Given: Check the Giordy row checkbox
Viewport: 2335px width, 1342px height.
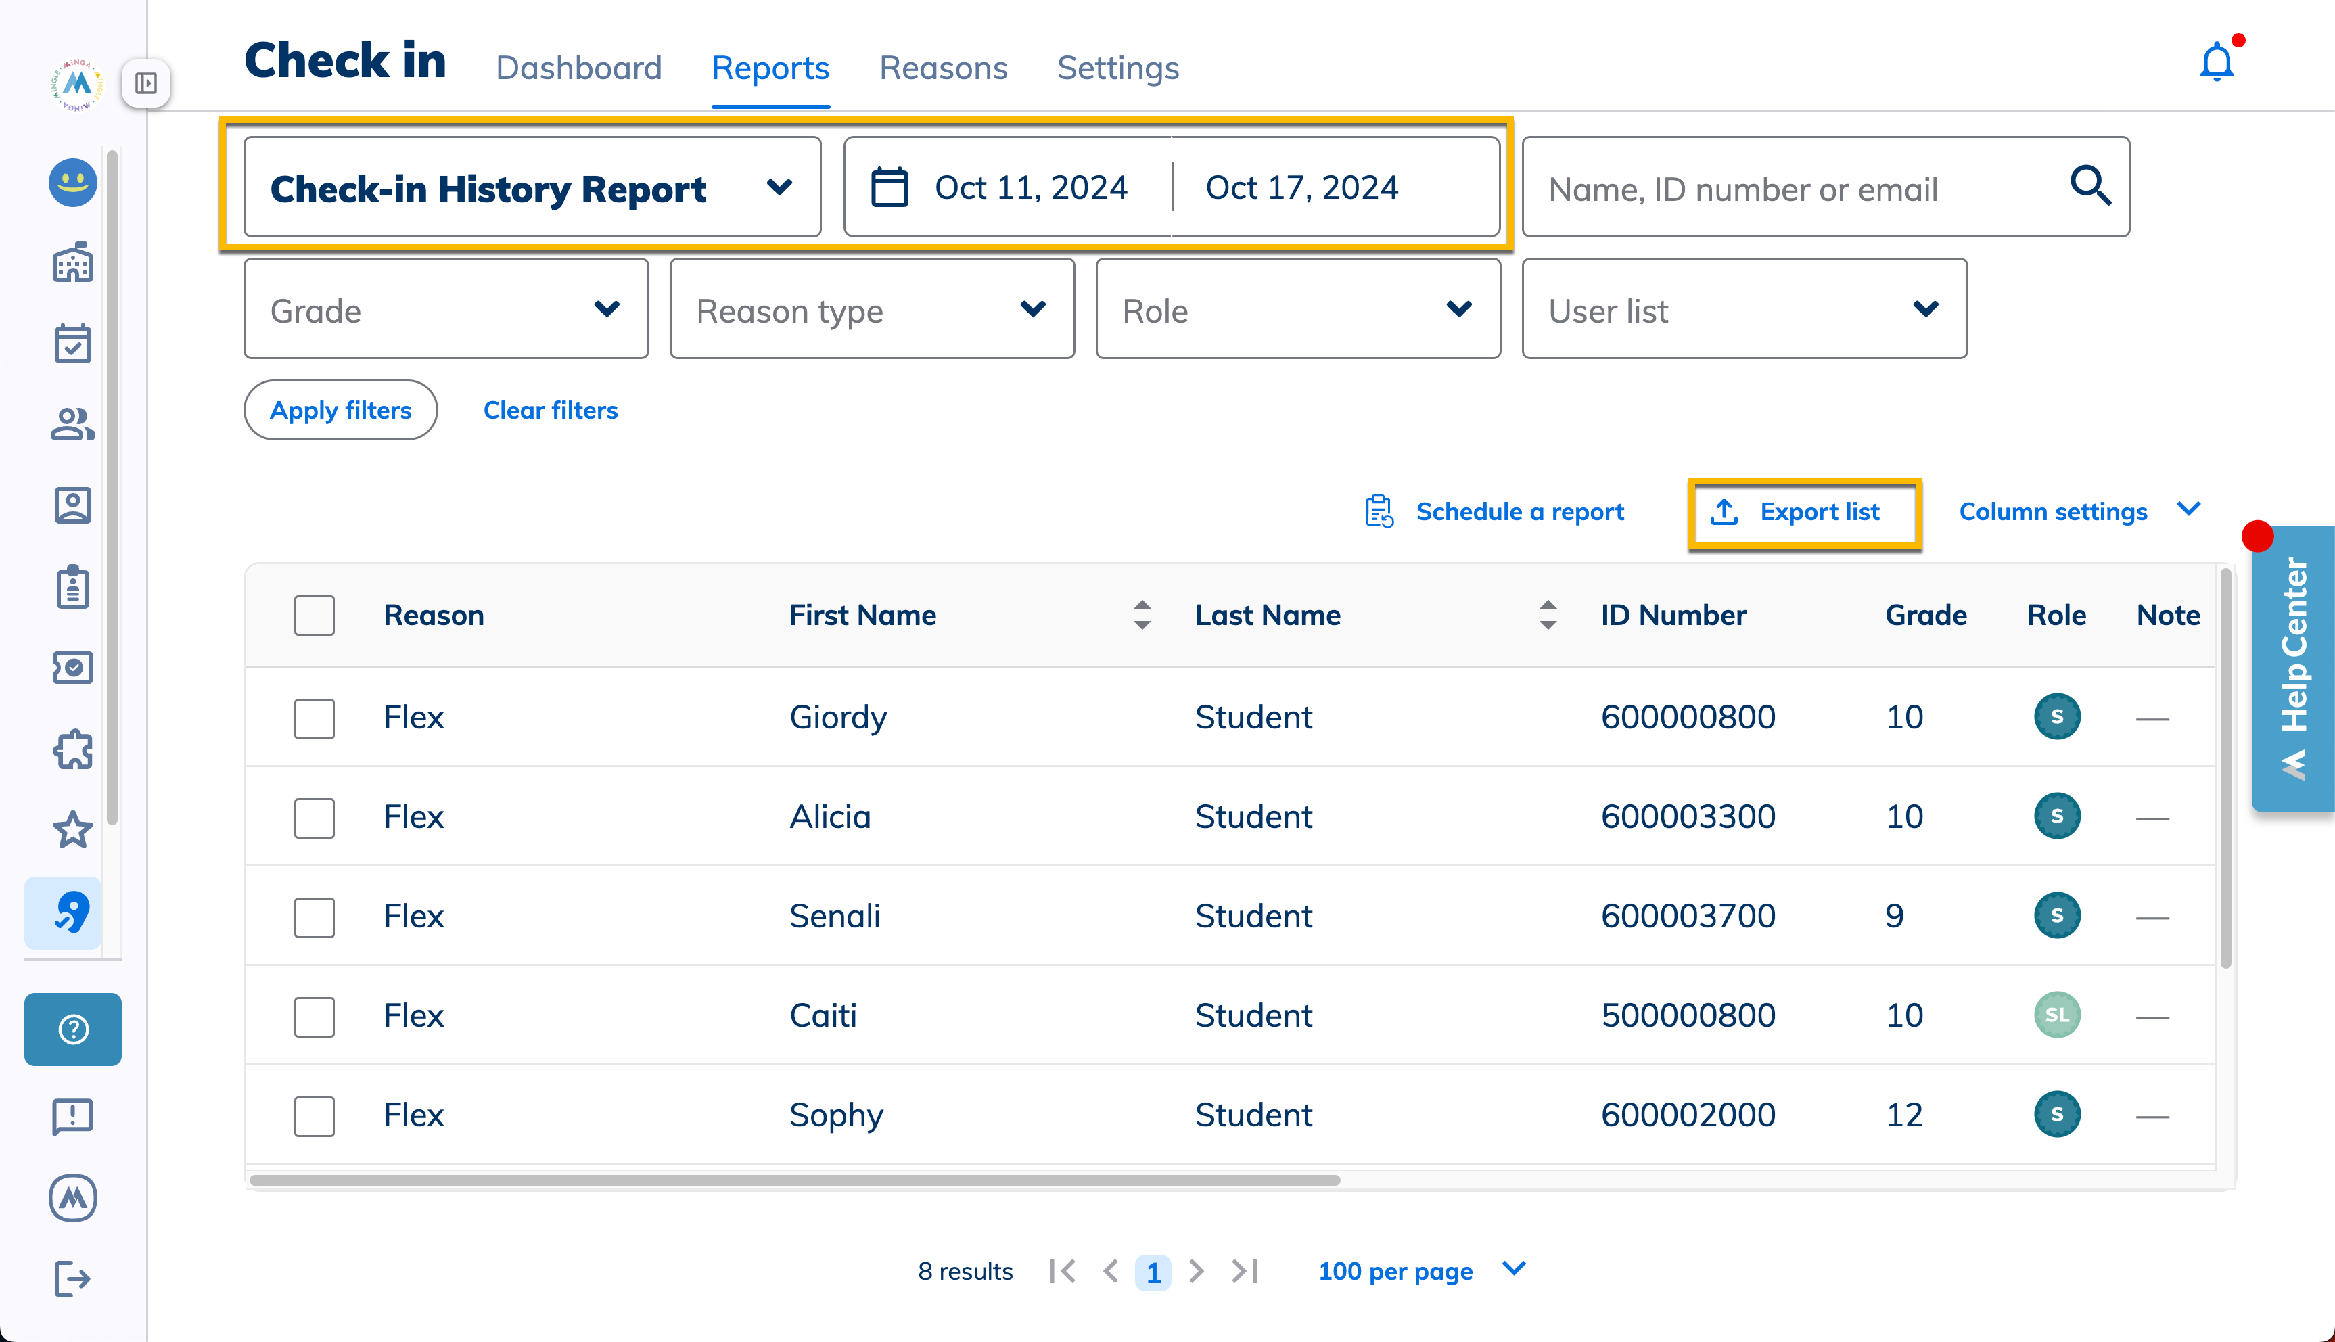Looking at the screenshot, I should [x=315, y=718].
